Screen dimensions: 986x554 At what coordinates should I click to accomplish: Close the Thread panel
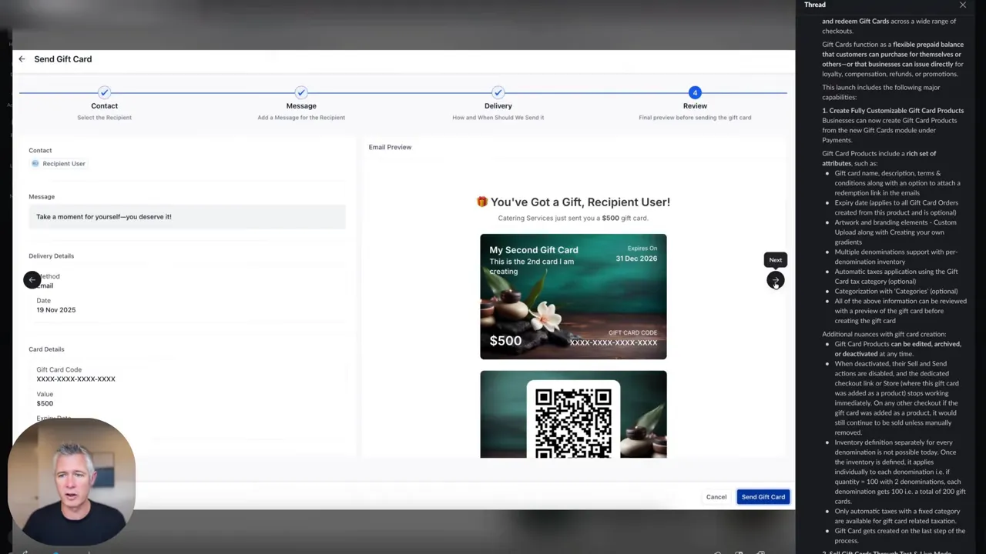click(963, 5)
